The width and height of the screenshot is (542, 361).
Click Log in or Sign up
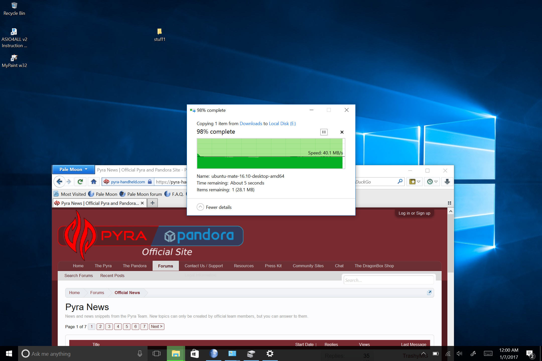pos(414,213)
